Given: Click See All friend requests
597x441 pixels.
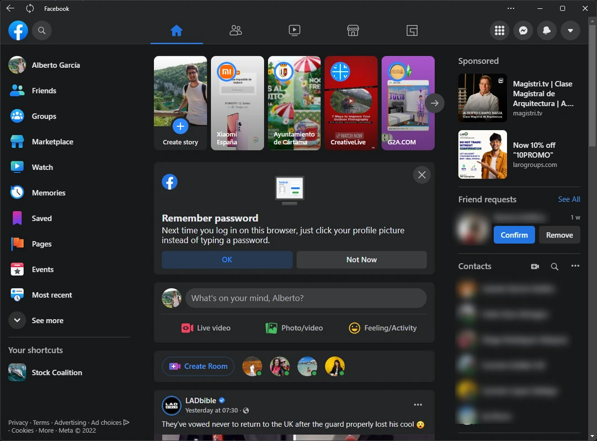Looking at the screenshot, I should 569,199.
